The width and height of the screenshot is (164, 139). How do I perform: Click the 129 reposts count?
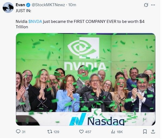pyautogui.click(x=56, y=132)
